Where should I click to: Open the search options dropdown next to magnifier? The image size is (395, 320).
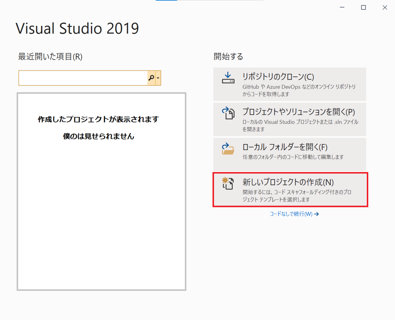tap(158, 78)
